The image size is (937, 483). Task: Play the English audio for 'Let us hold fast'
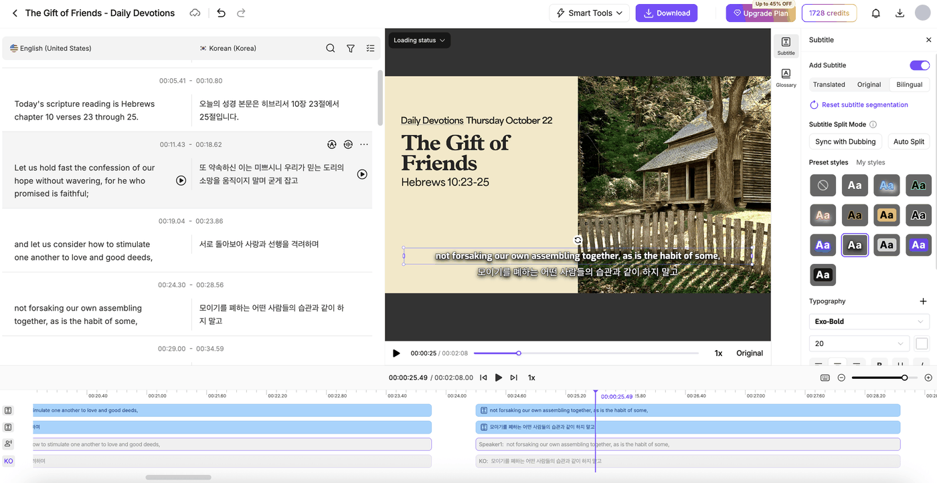(x=181, y=180)
